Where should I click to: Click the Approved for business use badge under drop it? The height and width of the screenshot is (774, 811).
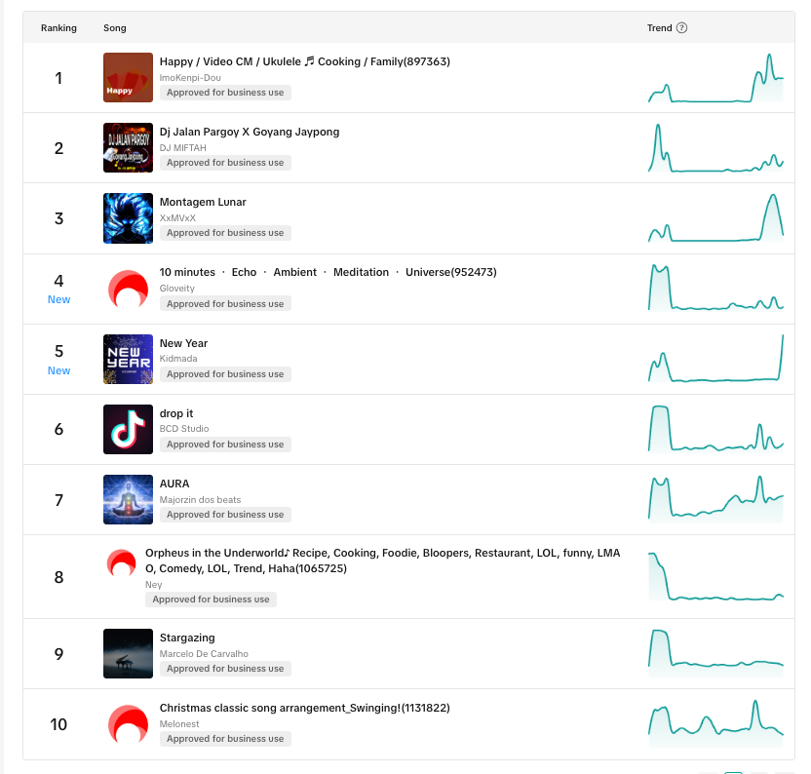click(x=225, y=445)
